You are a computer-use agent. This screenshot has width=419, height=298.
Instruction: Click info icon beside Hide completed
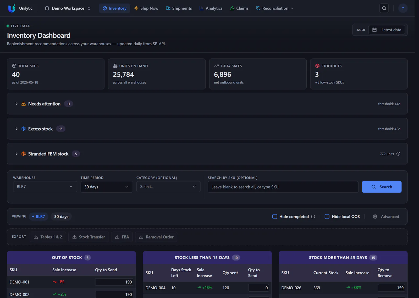tap(313, 217)
